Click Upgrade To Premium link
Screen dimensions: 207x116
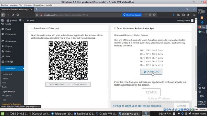point(12,104)
